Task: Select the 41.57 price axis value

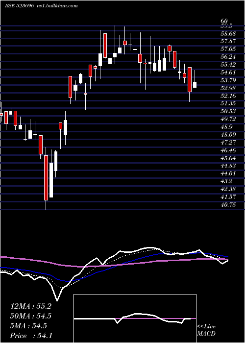Action: [228, 197]
